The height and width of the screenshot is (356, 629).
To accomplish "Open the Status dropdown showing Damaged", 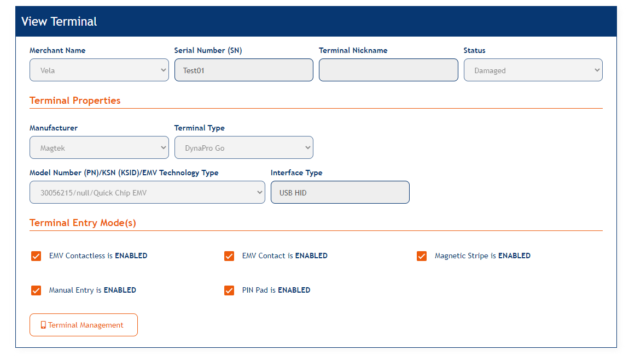I will (533, 69).
